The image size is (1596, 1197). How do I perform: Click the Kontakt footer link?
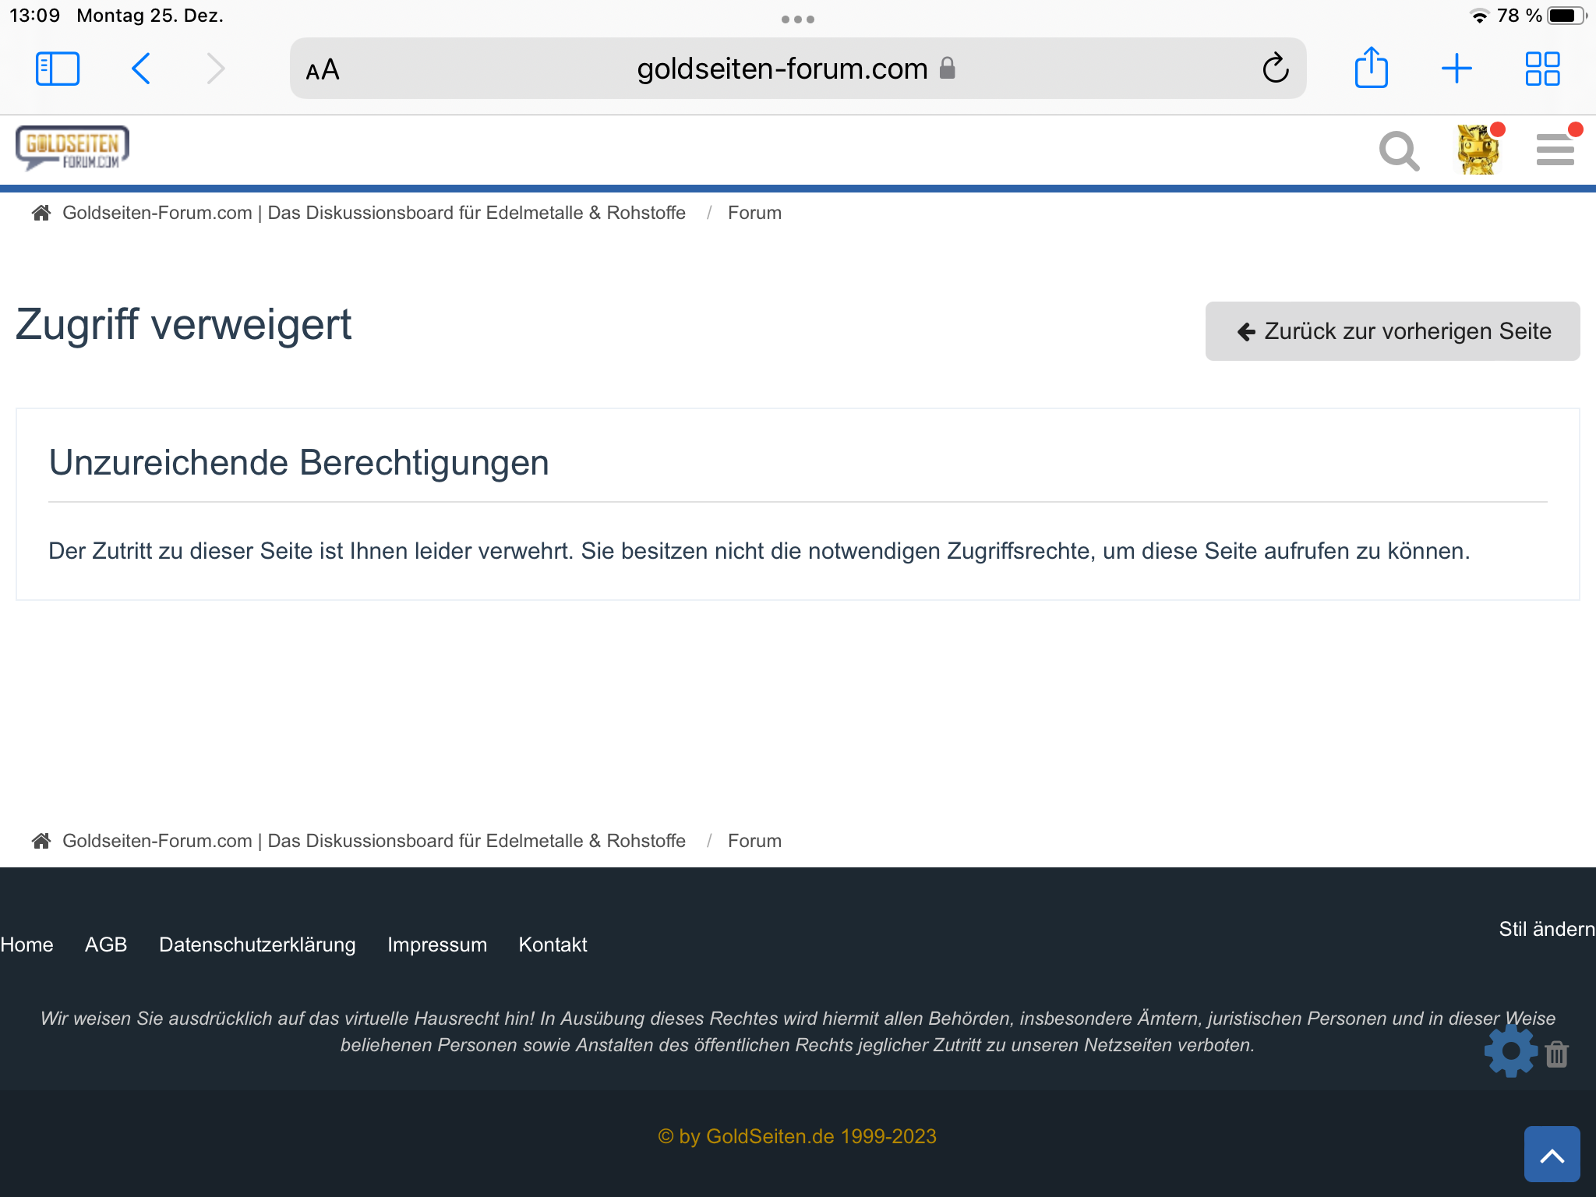pyautogui.click(x=553, y=945)
